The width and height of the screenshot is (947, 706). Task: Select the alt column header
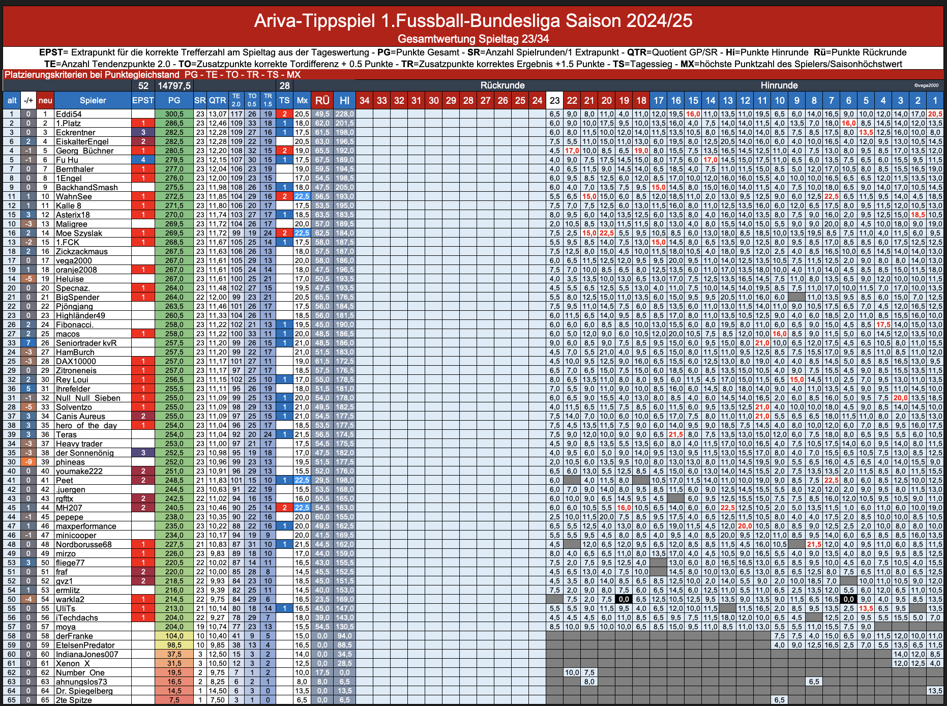pyautogui.click(x=12, y=100)
